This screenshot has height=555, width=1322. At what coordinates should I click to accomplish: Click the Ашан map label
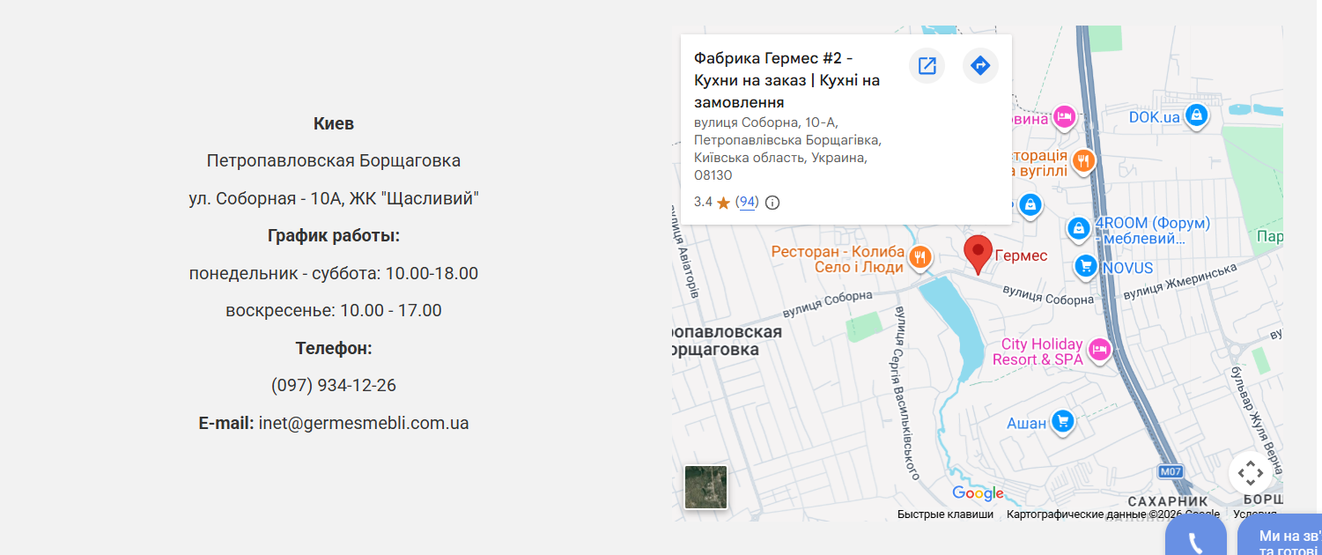tap(1027, 424)
